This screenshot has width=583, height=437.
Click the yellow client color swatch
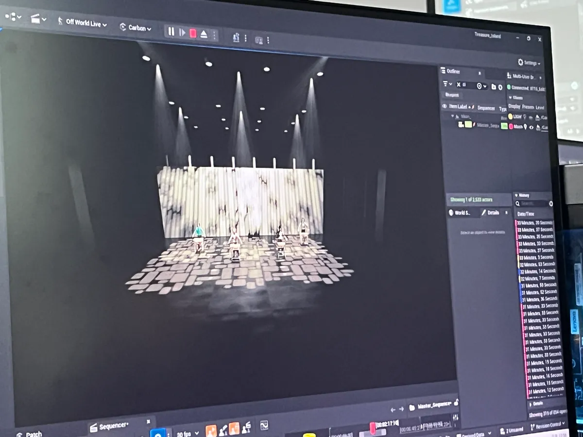click(x=511, y=117)
